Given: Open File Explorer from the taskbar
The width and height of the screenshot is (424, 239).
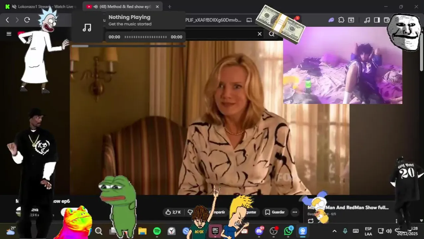Looking at the screenshot, I should (x=142, y=231).
